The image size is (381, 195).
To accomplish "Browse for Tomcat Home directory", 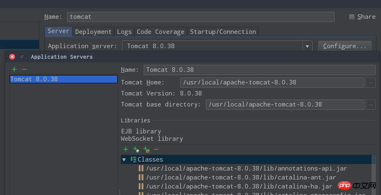I will coord(371,82).
